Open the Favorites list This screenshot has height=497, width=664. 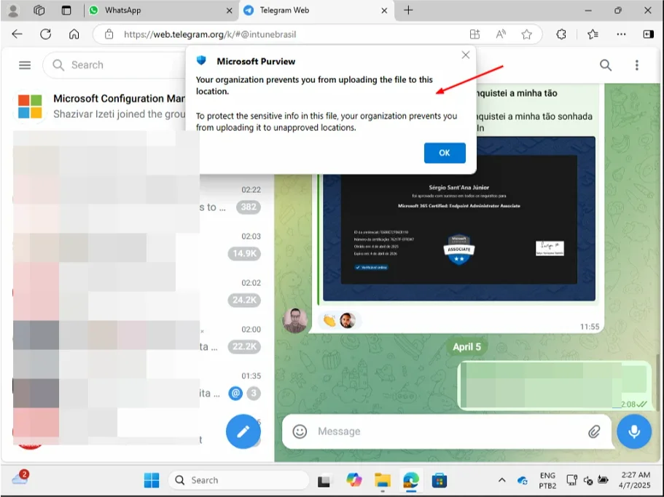coord(593,34)
